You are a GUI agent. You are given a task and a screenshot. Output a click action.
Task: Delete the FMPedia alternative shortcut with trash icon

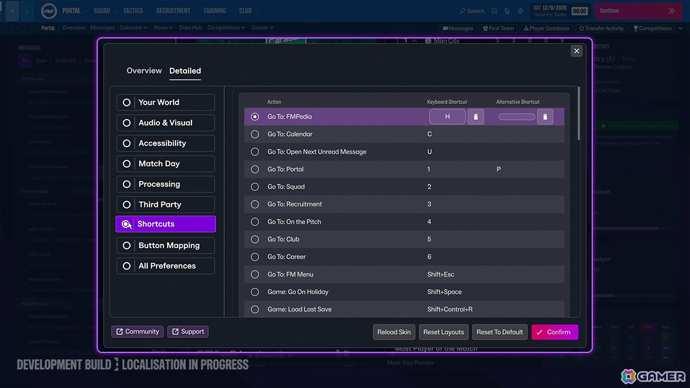545,117
